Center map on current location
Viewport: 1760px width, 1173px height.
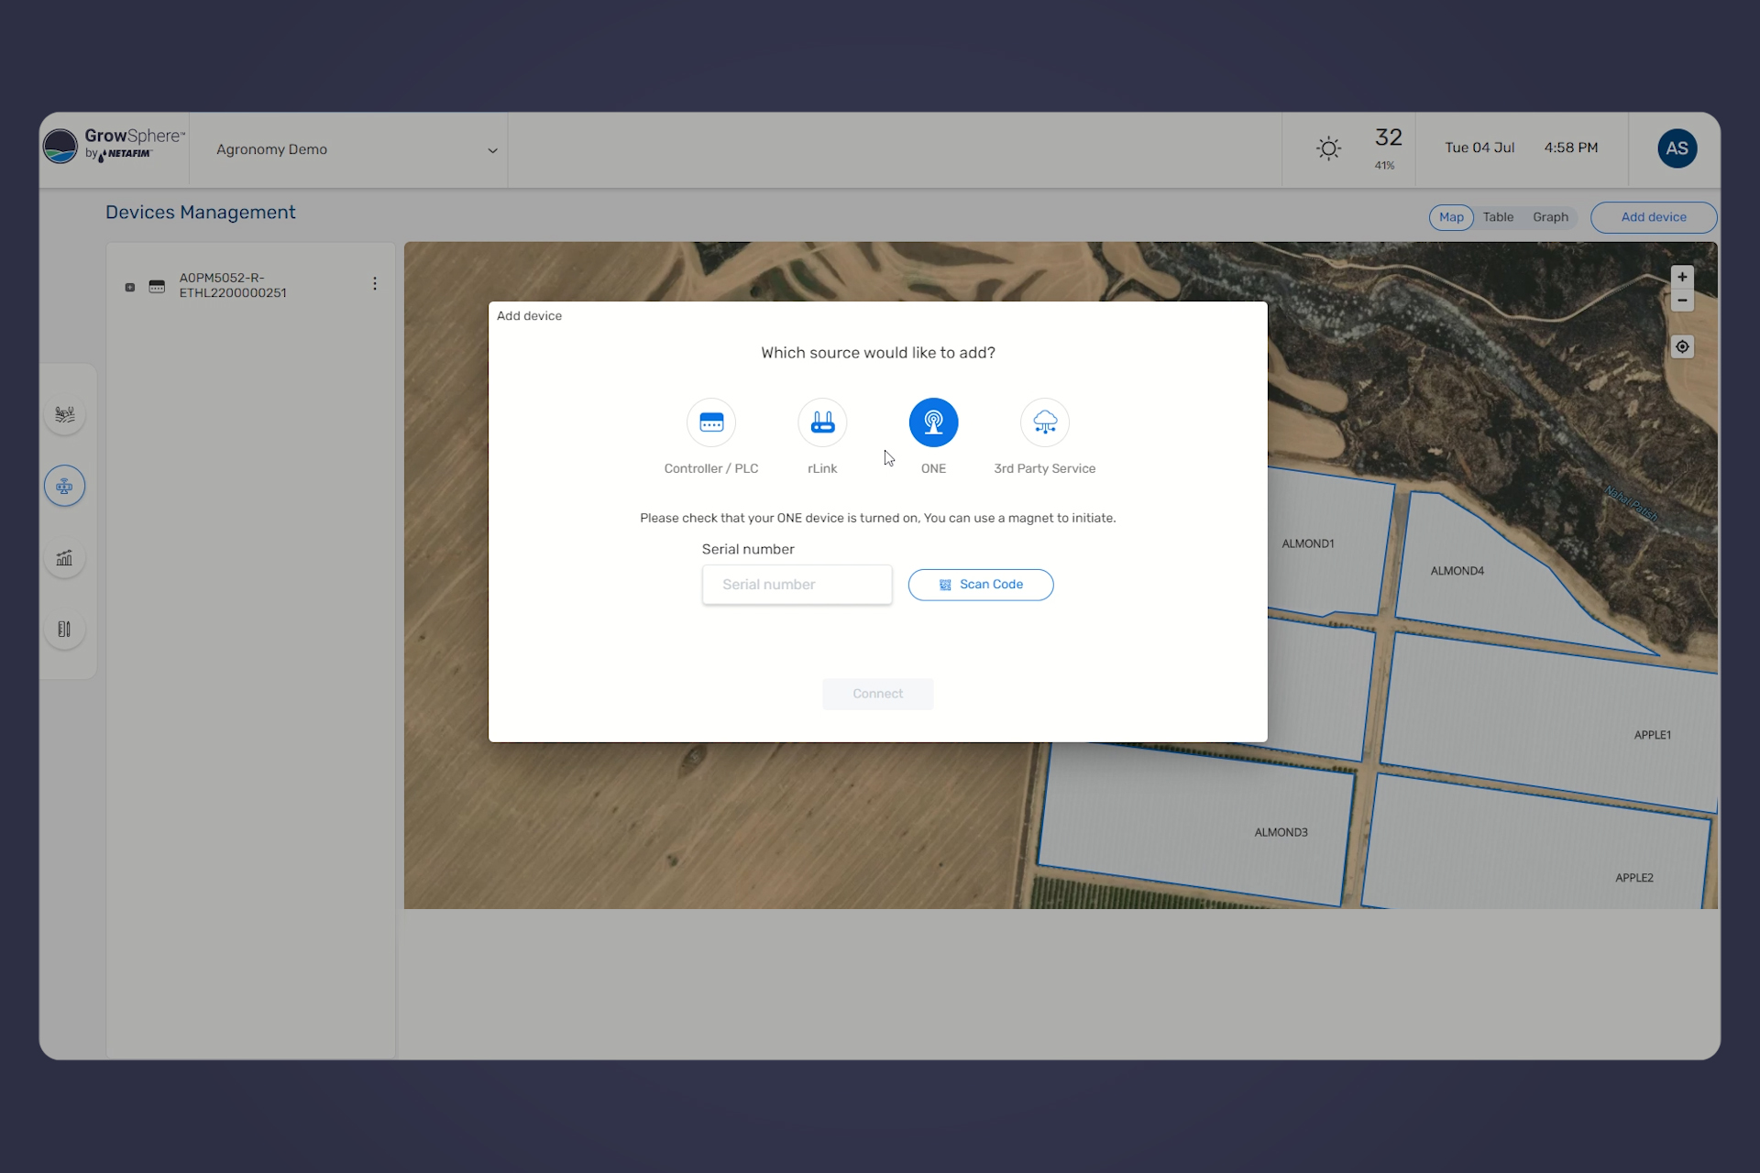pyautogui.click(x=1682, y=346)
